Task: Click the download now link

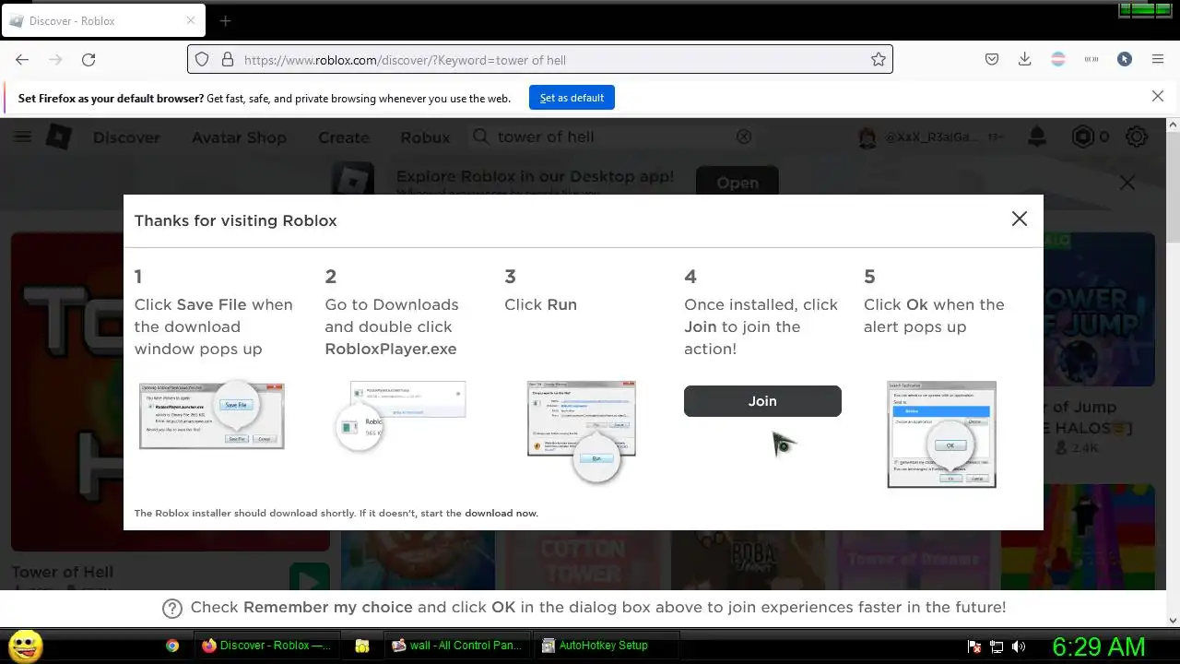Action: (x=501, y=513)
